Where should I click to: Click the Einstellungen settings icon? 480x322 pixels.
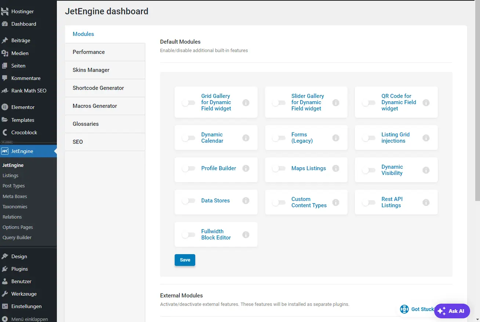5,306
